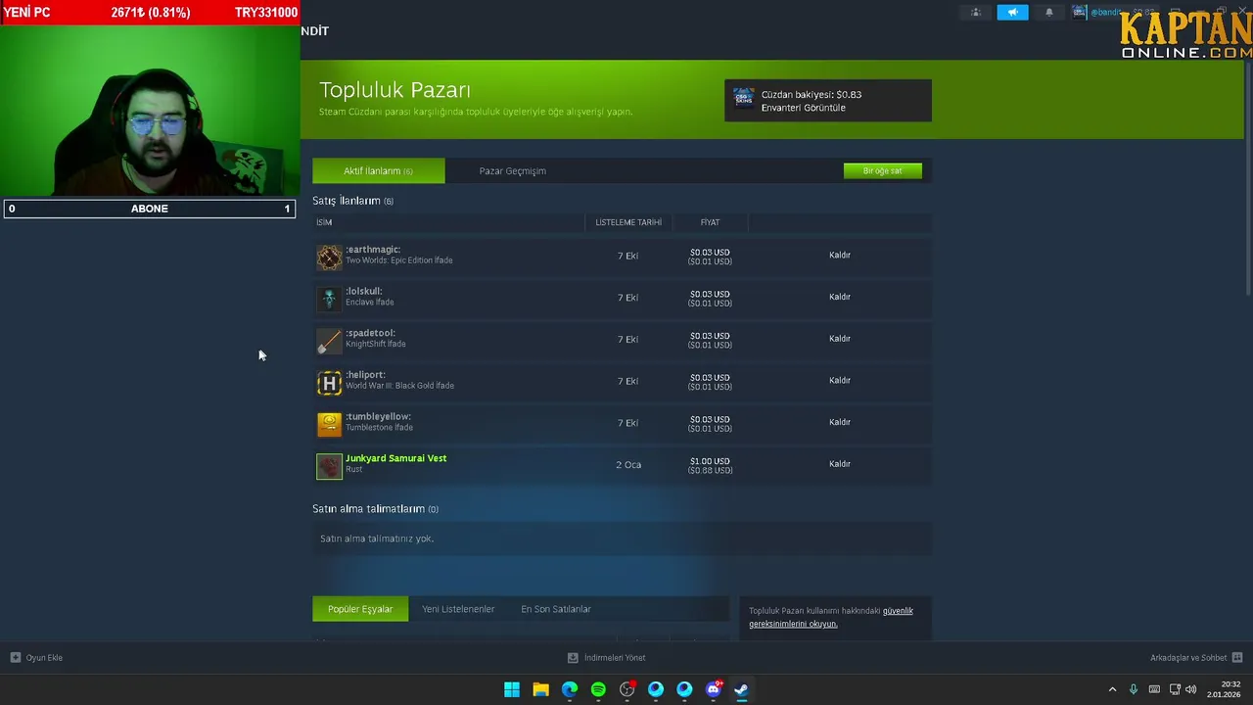Click the network tray icon

point(1175,689)
